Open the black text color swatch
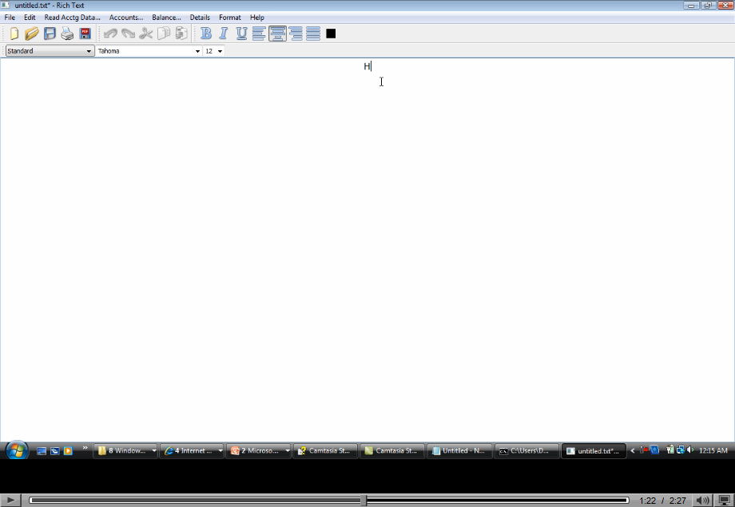This screenshot has height=507, width=735. coord(331,34)
